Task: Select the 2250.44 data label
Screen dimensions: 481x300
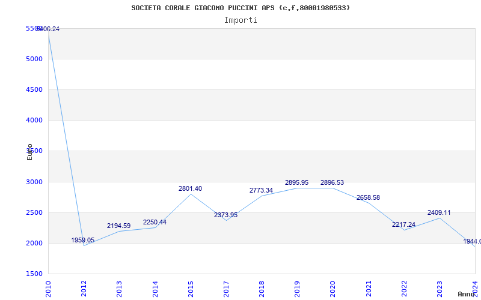Action: [155, 222]
